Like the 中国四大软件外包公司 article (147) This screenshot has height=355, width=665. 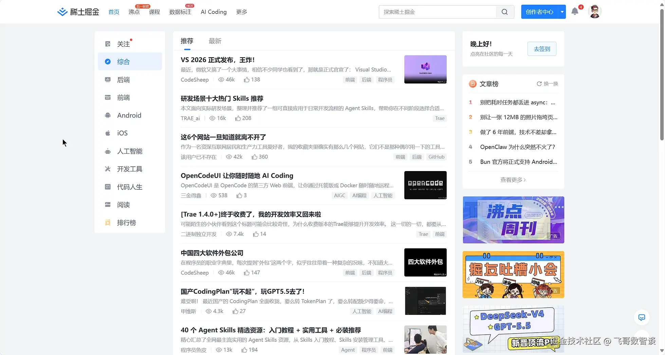point(247,273)
